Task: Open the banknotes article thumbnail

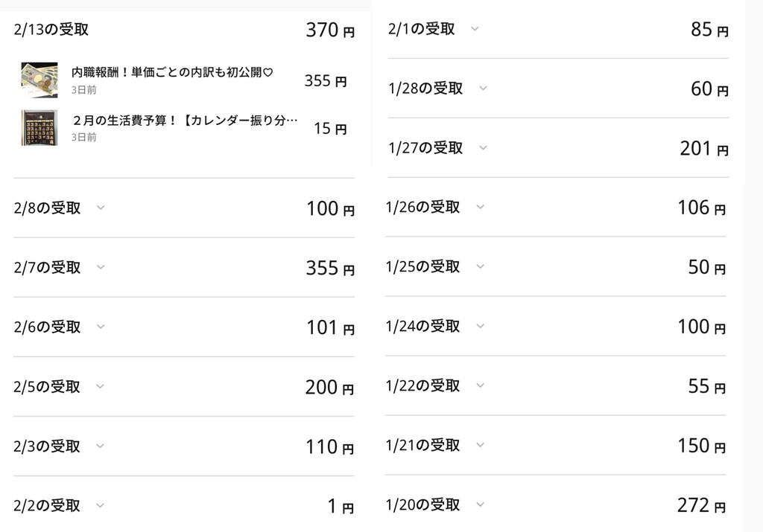Action: coord(39,80)
